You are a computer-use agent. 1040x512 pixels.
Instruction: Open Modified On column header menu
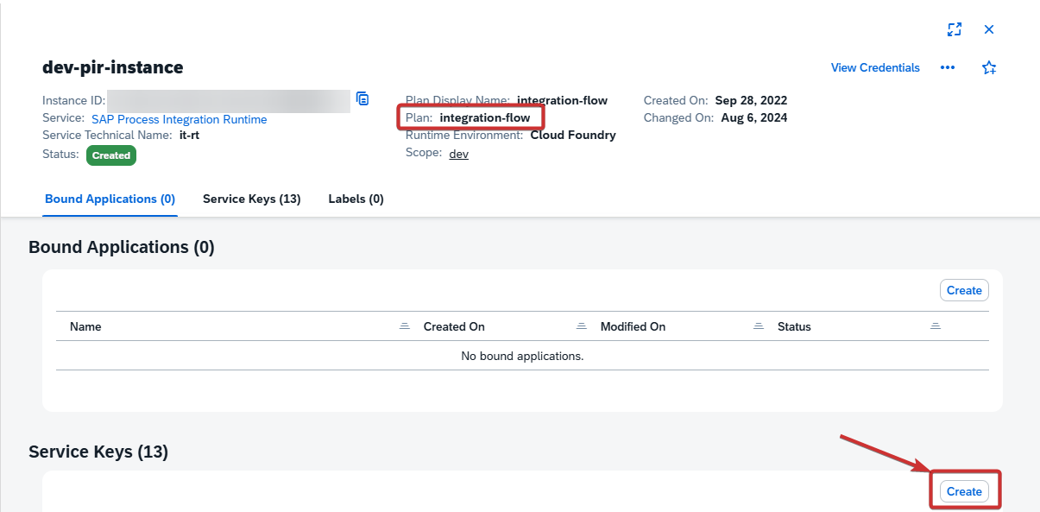759,326
